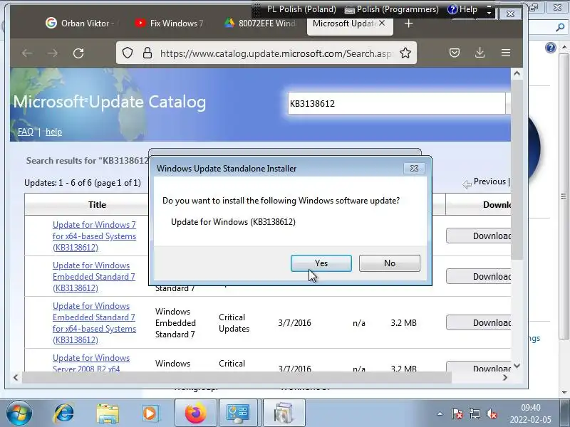The width and height of the screenshot is (570, 427).
Task: Confirm update install with Yes button
Action: pos(321,263)
